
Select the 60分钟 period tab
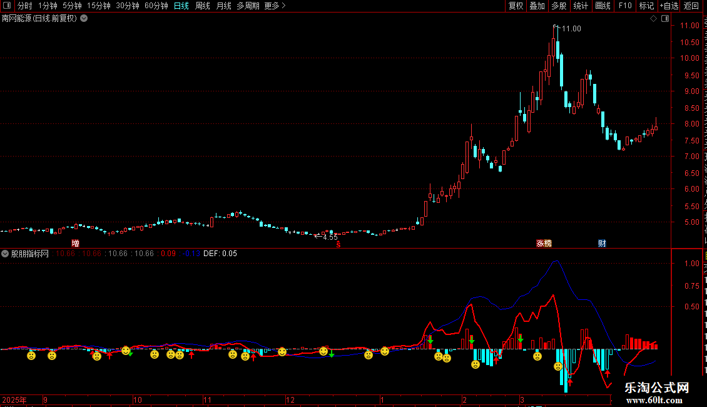click(x=156, y=6)
